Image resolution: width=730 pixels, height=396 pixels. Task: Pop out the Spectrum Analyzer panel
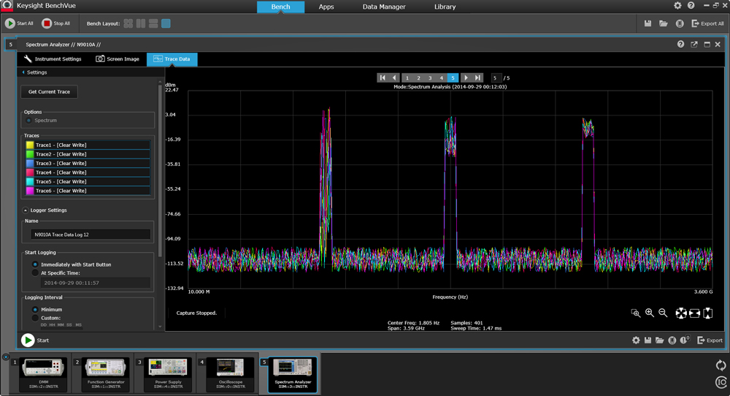point(694,45)
